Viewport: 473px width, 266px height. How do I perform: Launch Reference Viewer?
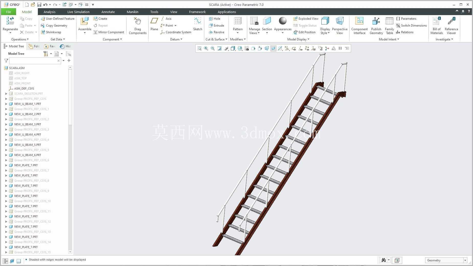click(x=452, y=26)
